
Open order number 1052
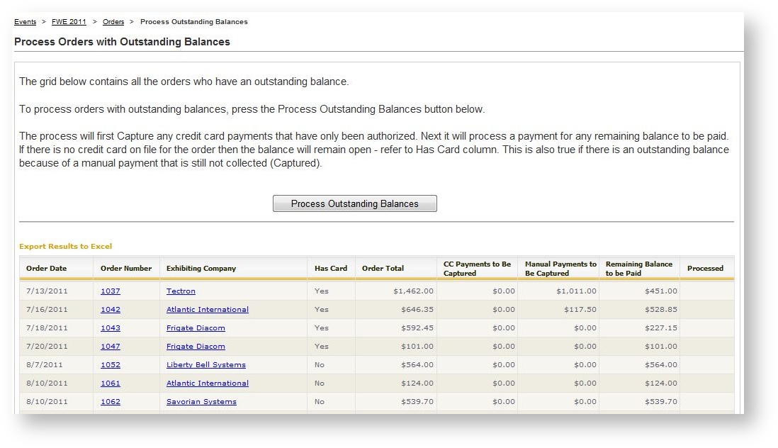(110, 364)
